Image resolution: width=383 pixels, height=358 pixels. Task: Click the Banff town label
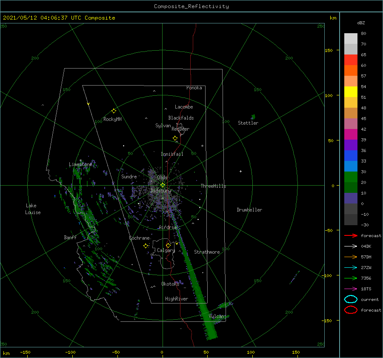point(70,237)
